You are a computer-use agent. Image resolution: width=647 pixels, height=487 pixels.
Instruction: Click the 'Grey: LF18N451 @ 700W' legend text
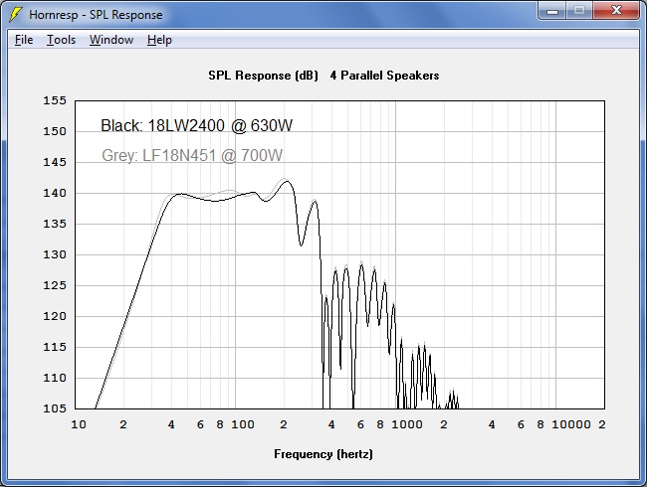pyautogui.click(x=192, y=155)
